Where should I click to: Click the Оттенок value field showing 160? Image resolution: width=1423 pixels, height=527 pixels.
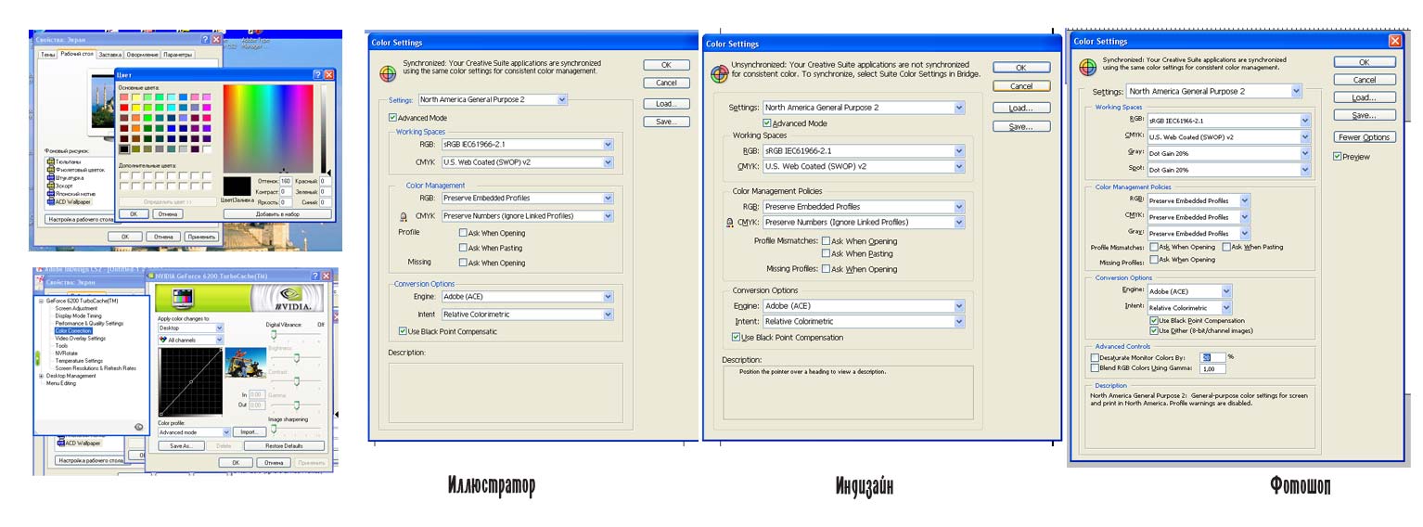pyautogui.click(x=285, y=181)
